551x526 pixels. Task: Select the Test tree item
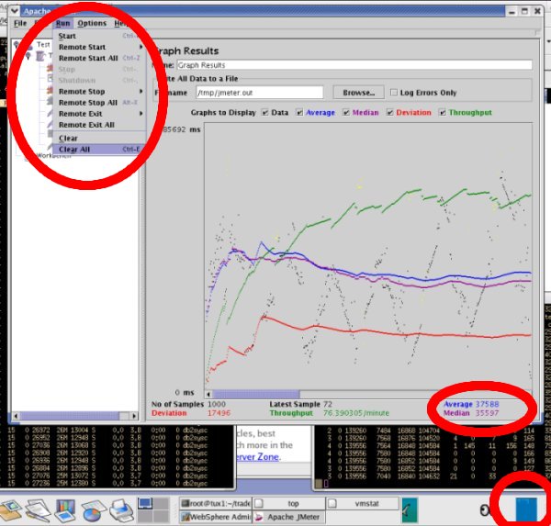pos(43,45)
